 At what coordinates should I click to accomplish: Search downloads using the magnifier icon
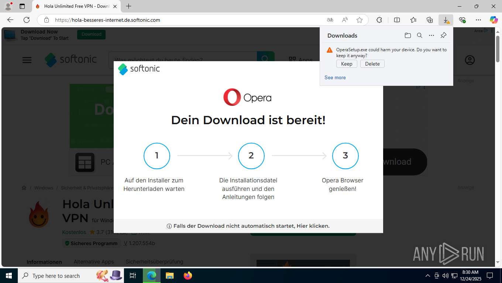tap(420, 35)
